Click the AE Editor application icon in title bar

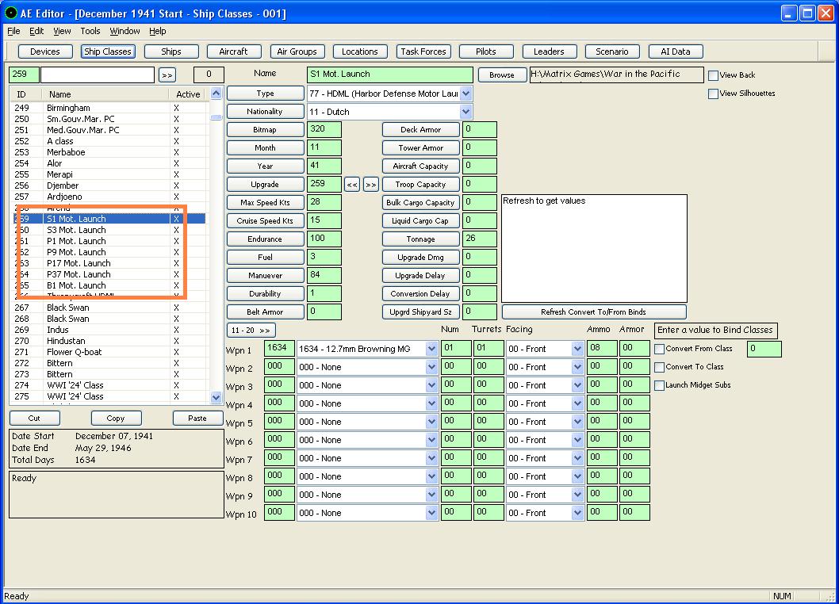pyautogui.click(x=10, y=13)
